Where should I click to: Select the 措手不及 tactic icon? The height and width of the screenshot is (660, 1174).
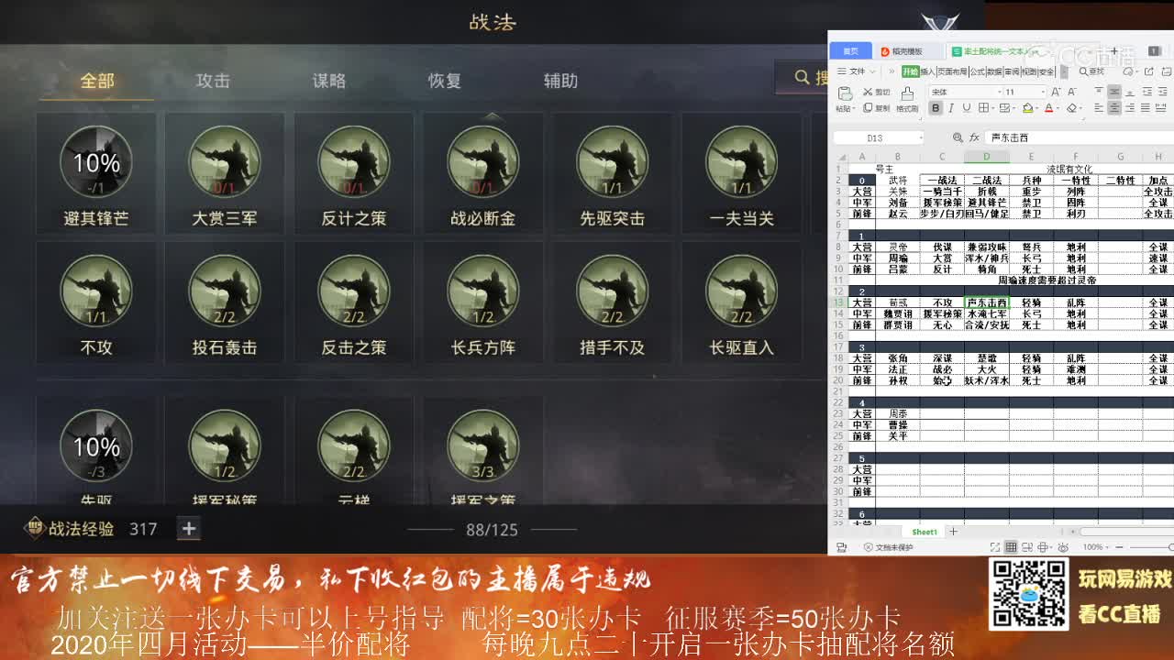pyautogui.click(x=613, y=291)
